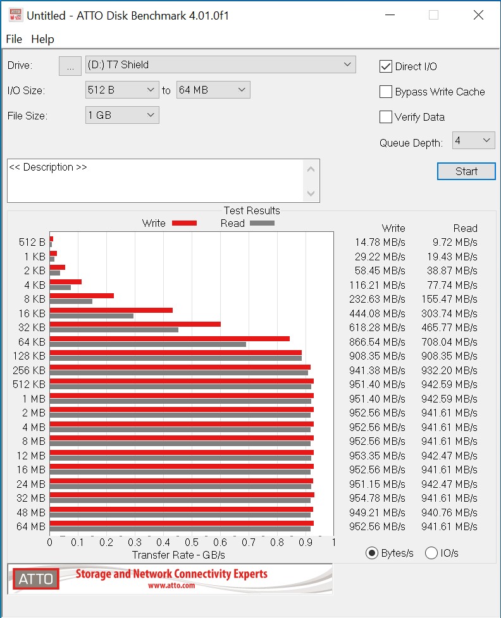This screenshot has height=618, width=501.
Task: Click the 128 KB chart row label
Action: click(29, 356)
